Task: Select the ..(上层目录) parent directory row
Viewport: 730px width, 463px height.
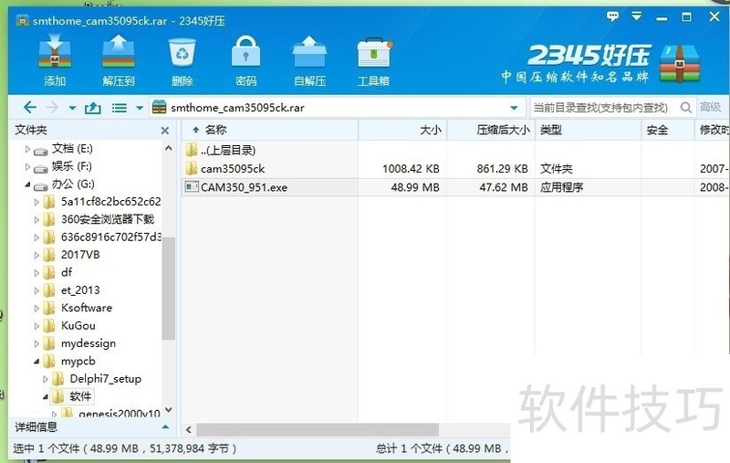Action: click(x=455, y=150)
